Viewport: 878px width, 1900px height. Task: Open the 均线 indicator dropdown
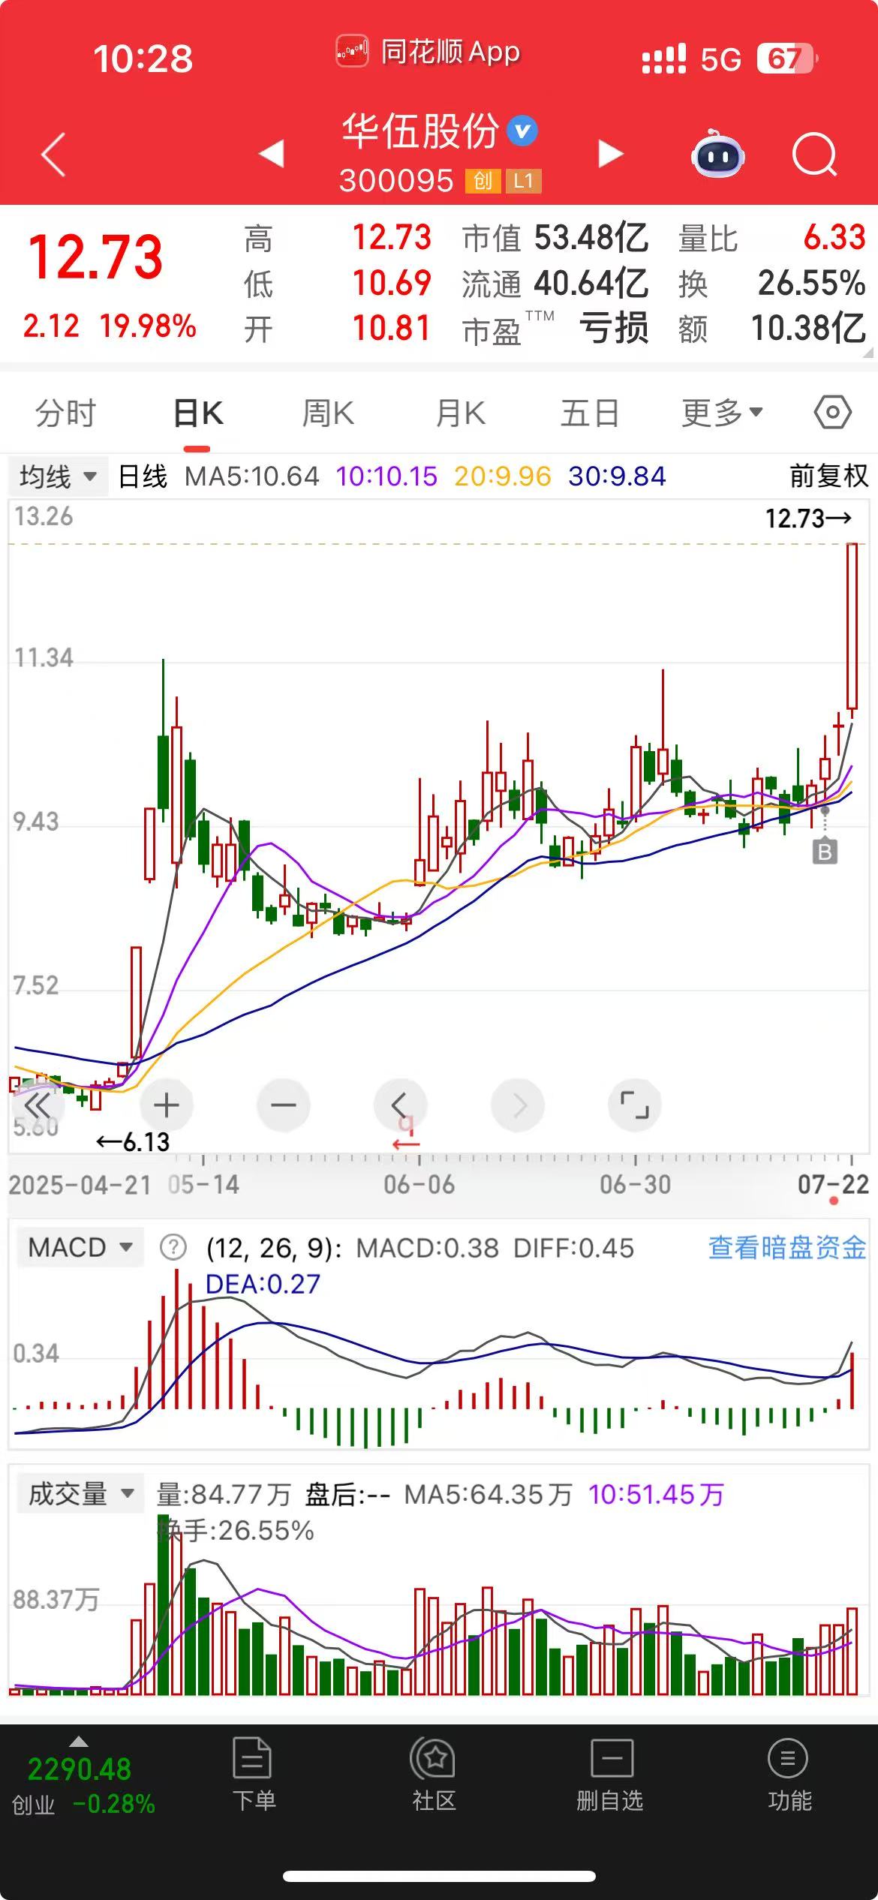tap(58, 477)
